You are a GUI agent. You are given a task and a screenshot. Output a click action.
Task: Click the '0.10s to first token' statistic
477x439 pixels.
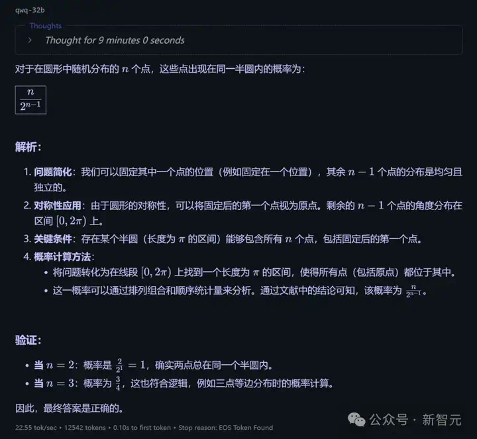[x=142, y=428]
